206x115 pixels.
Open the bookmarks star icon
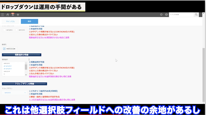point(18,15)
